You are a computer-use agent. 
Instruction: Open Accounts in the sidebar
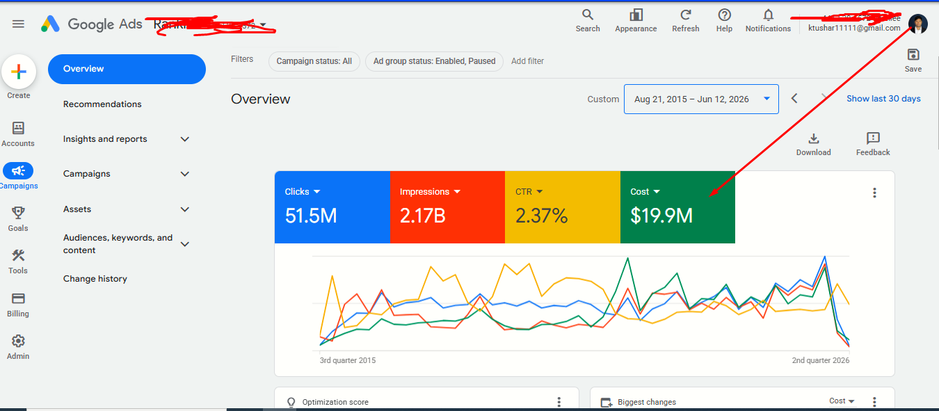(x=18, y=134)
